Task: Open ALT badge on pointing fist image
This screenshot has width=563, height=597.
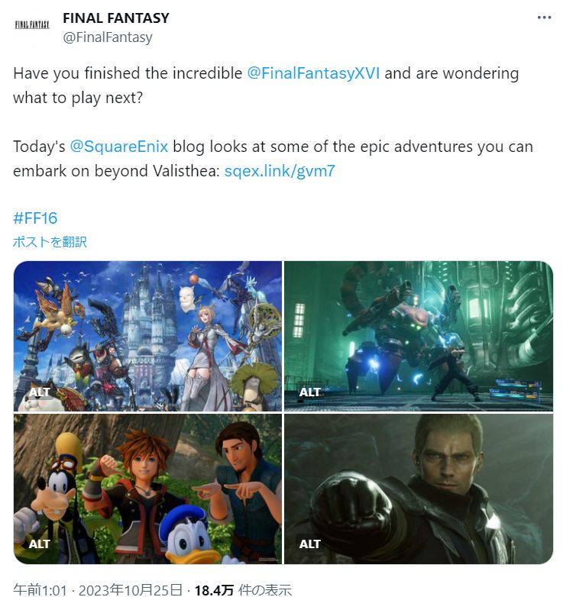Action: click(309, 544)
